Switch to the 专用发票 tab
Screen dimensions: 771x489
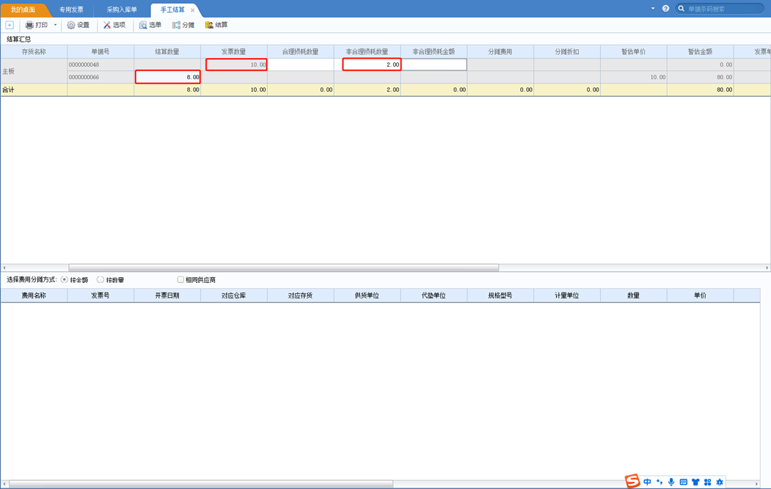(x=71, y=10)
